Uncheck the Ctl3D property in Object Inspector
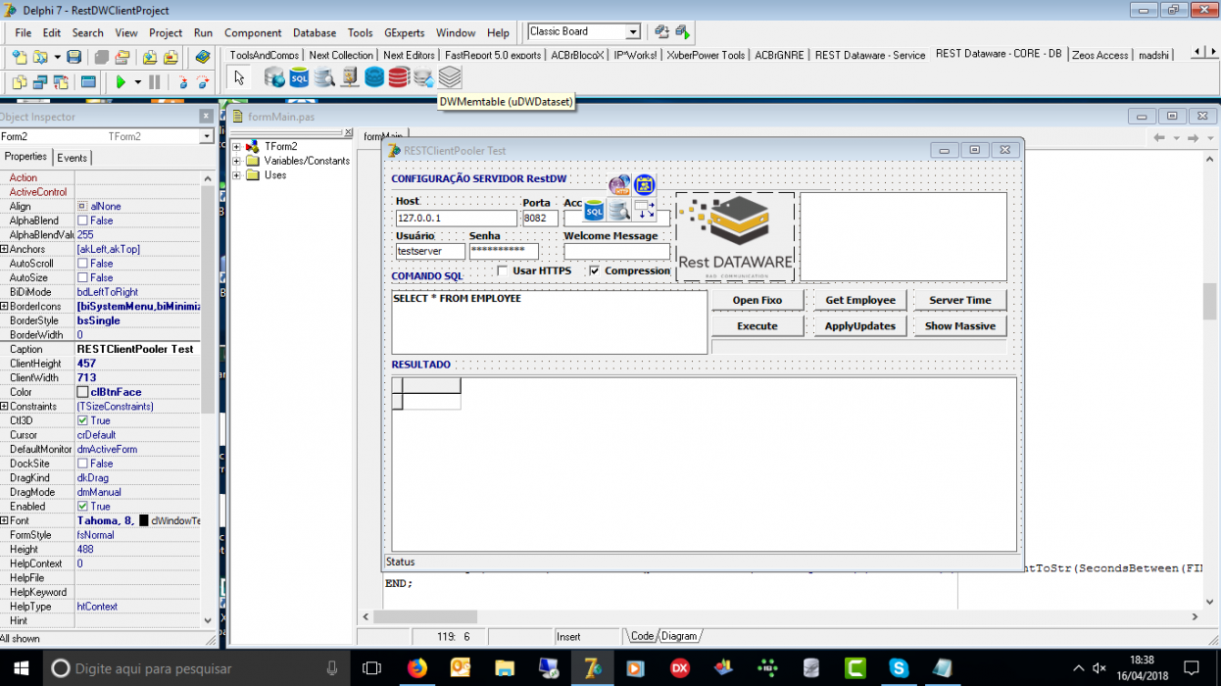The image size is (1221, 686). tap(83, 420)
